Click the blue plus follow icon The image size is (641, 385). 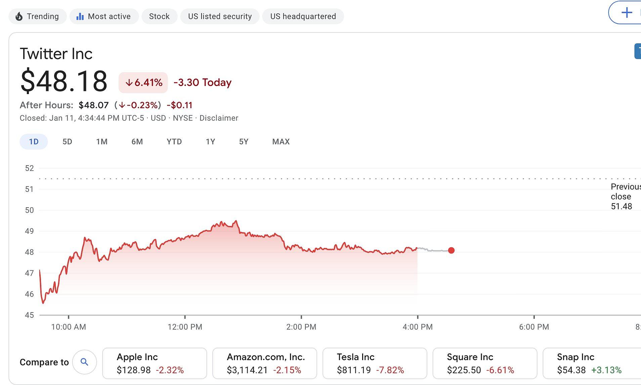click(x=626, y=13)
